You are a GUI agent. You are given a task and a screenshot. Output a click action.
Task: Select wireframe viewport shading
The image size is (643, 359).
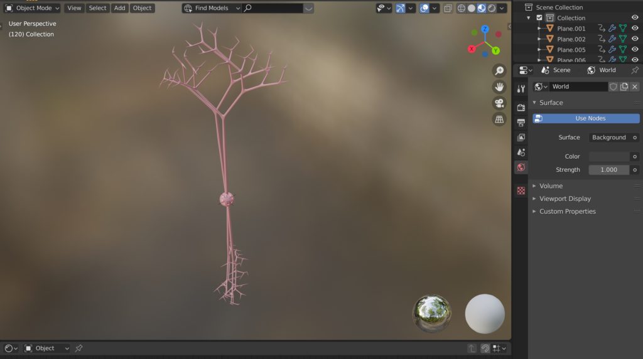tap(462, 8)
